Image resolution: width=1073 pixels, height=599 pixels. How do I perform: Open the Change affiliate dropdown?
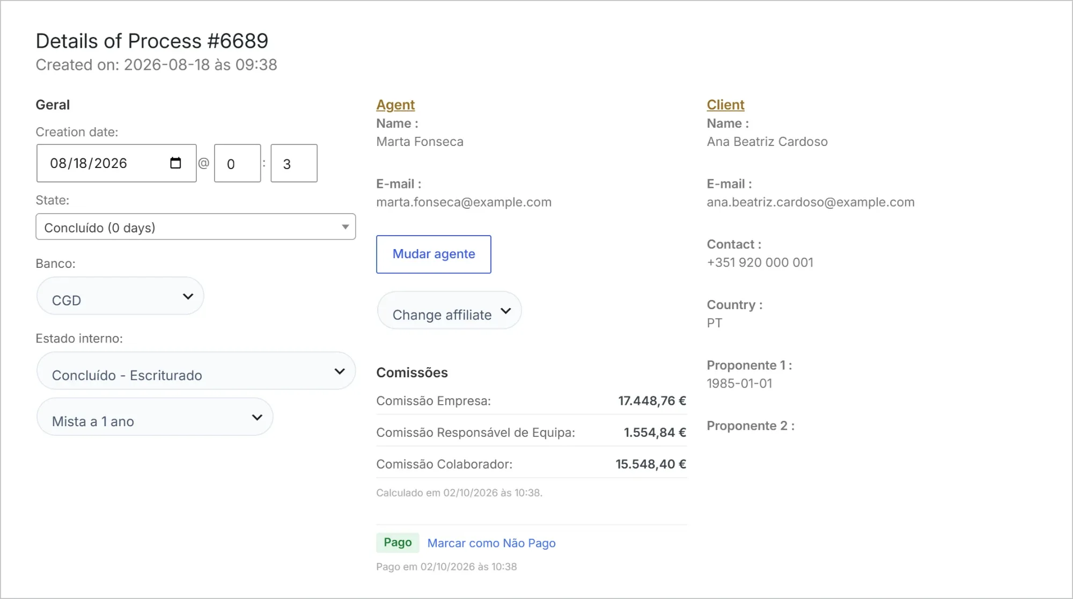[x=450, y=311]
